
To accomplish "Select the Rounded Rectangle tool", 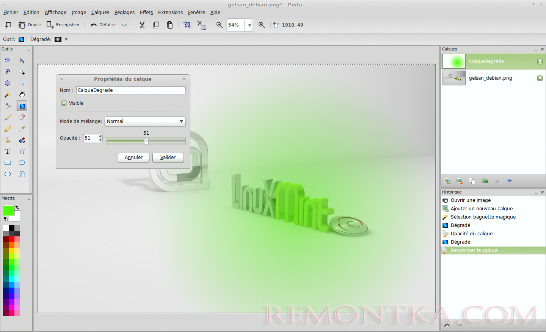I will coord(22,163).
